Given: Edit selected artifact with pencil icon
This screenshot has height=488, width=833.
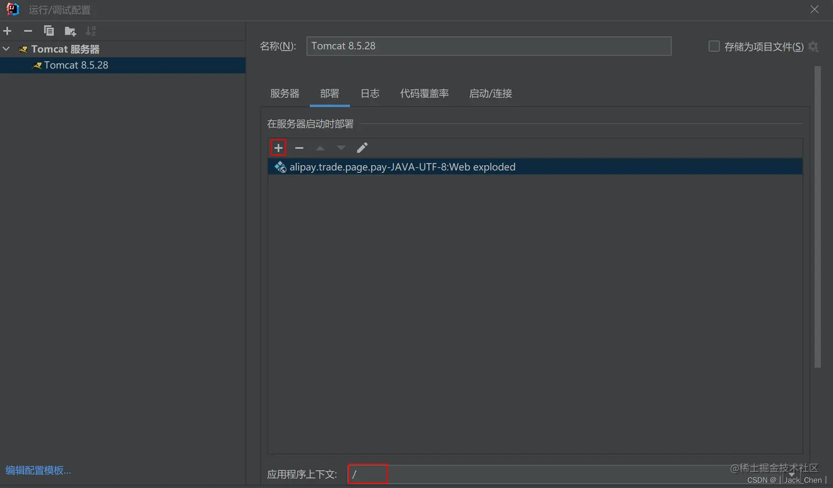Looking at the screenshot, I should click(362, 148).
